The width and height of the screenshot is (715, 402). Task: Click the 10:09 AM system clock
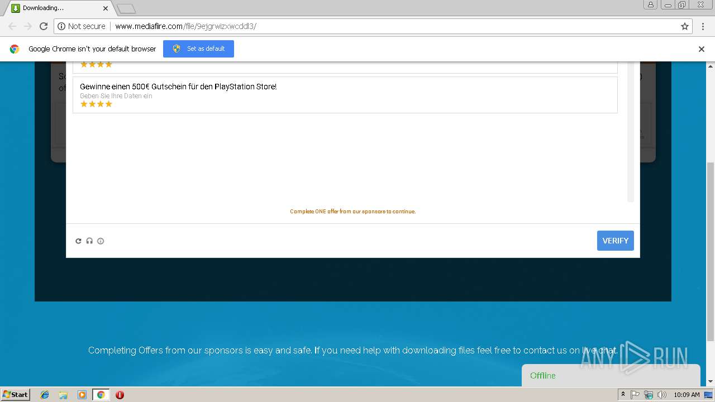(687, 395)
